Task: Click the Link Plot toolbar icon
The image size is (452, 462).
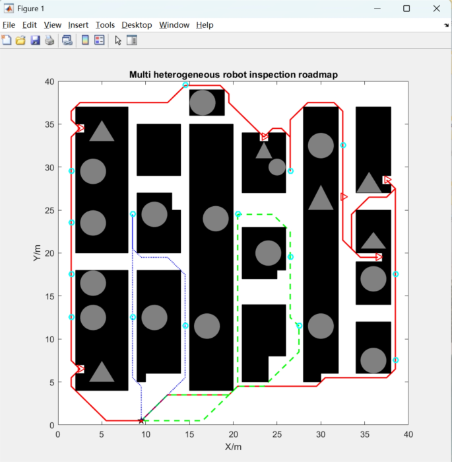Action: tap(67, 40)
